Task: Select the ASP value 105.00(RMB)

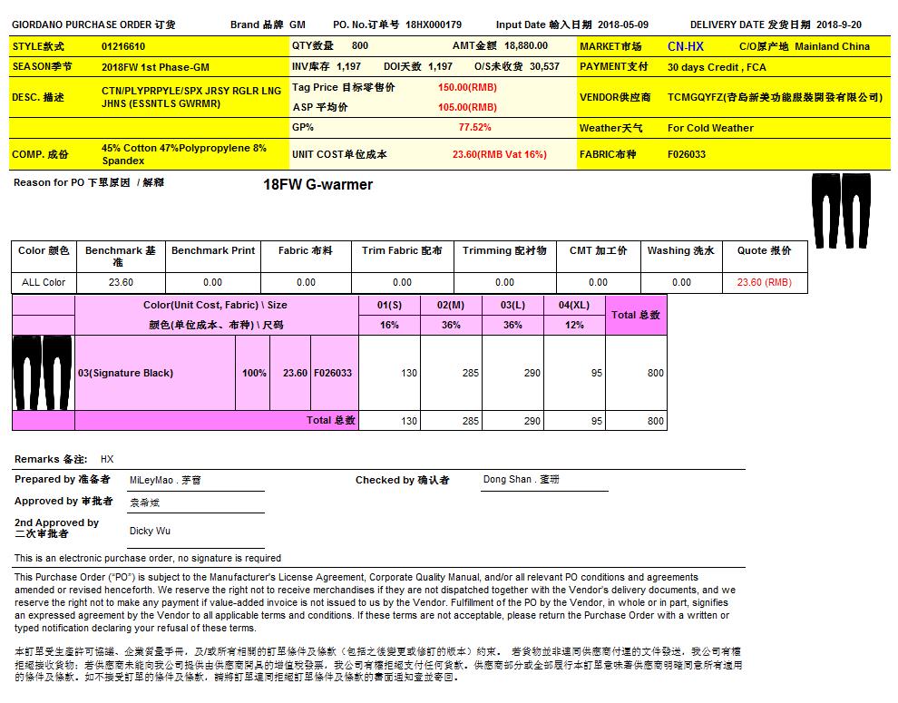Action: [467, 107]
